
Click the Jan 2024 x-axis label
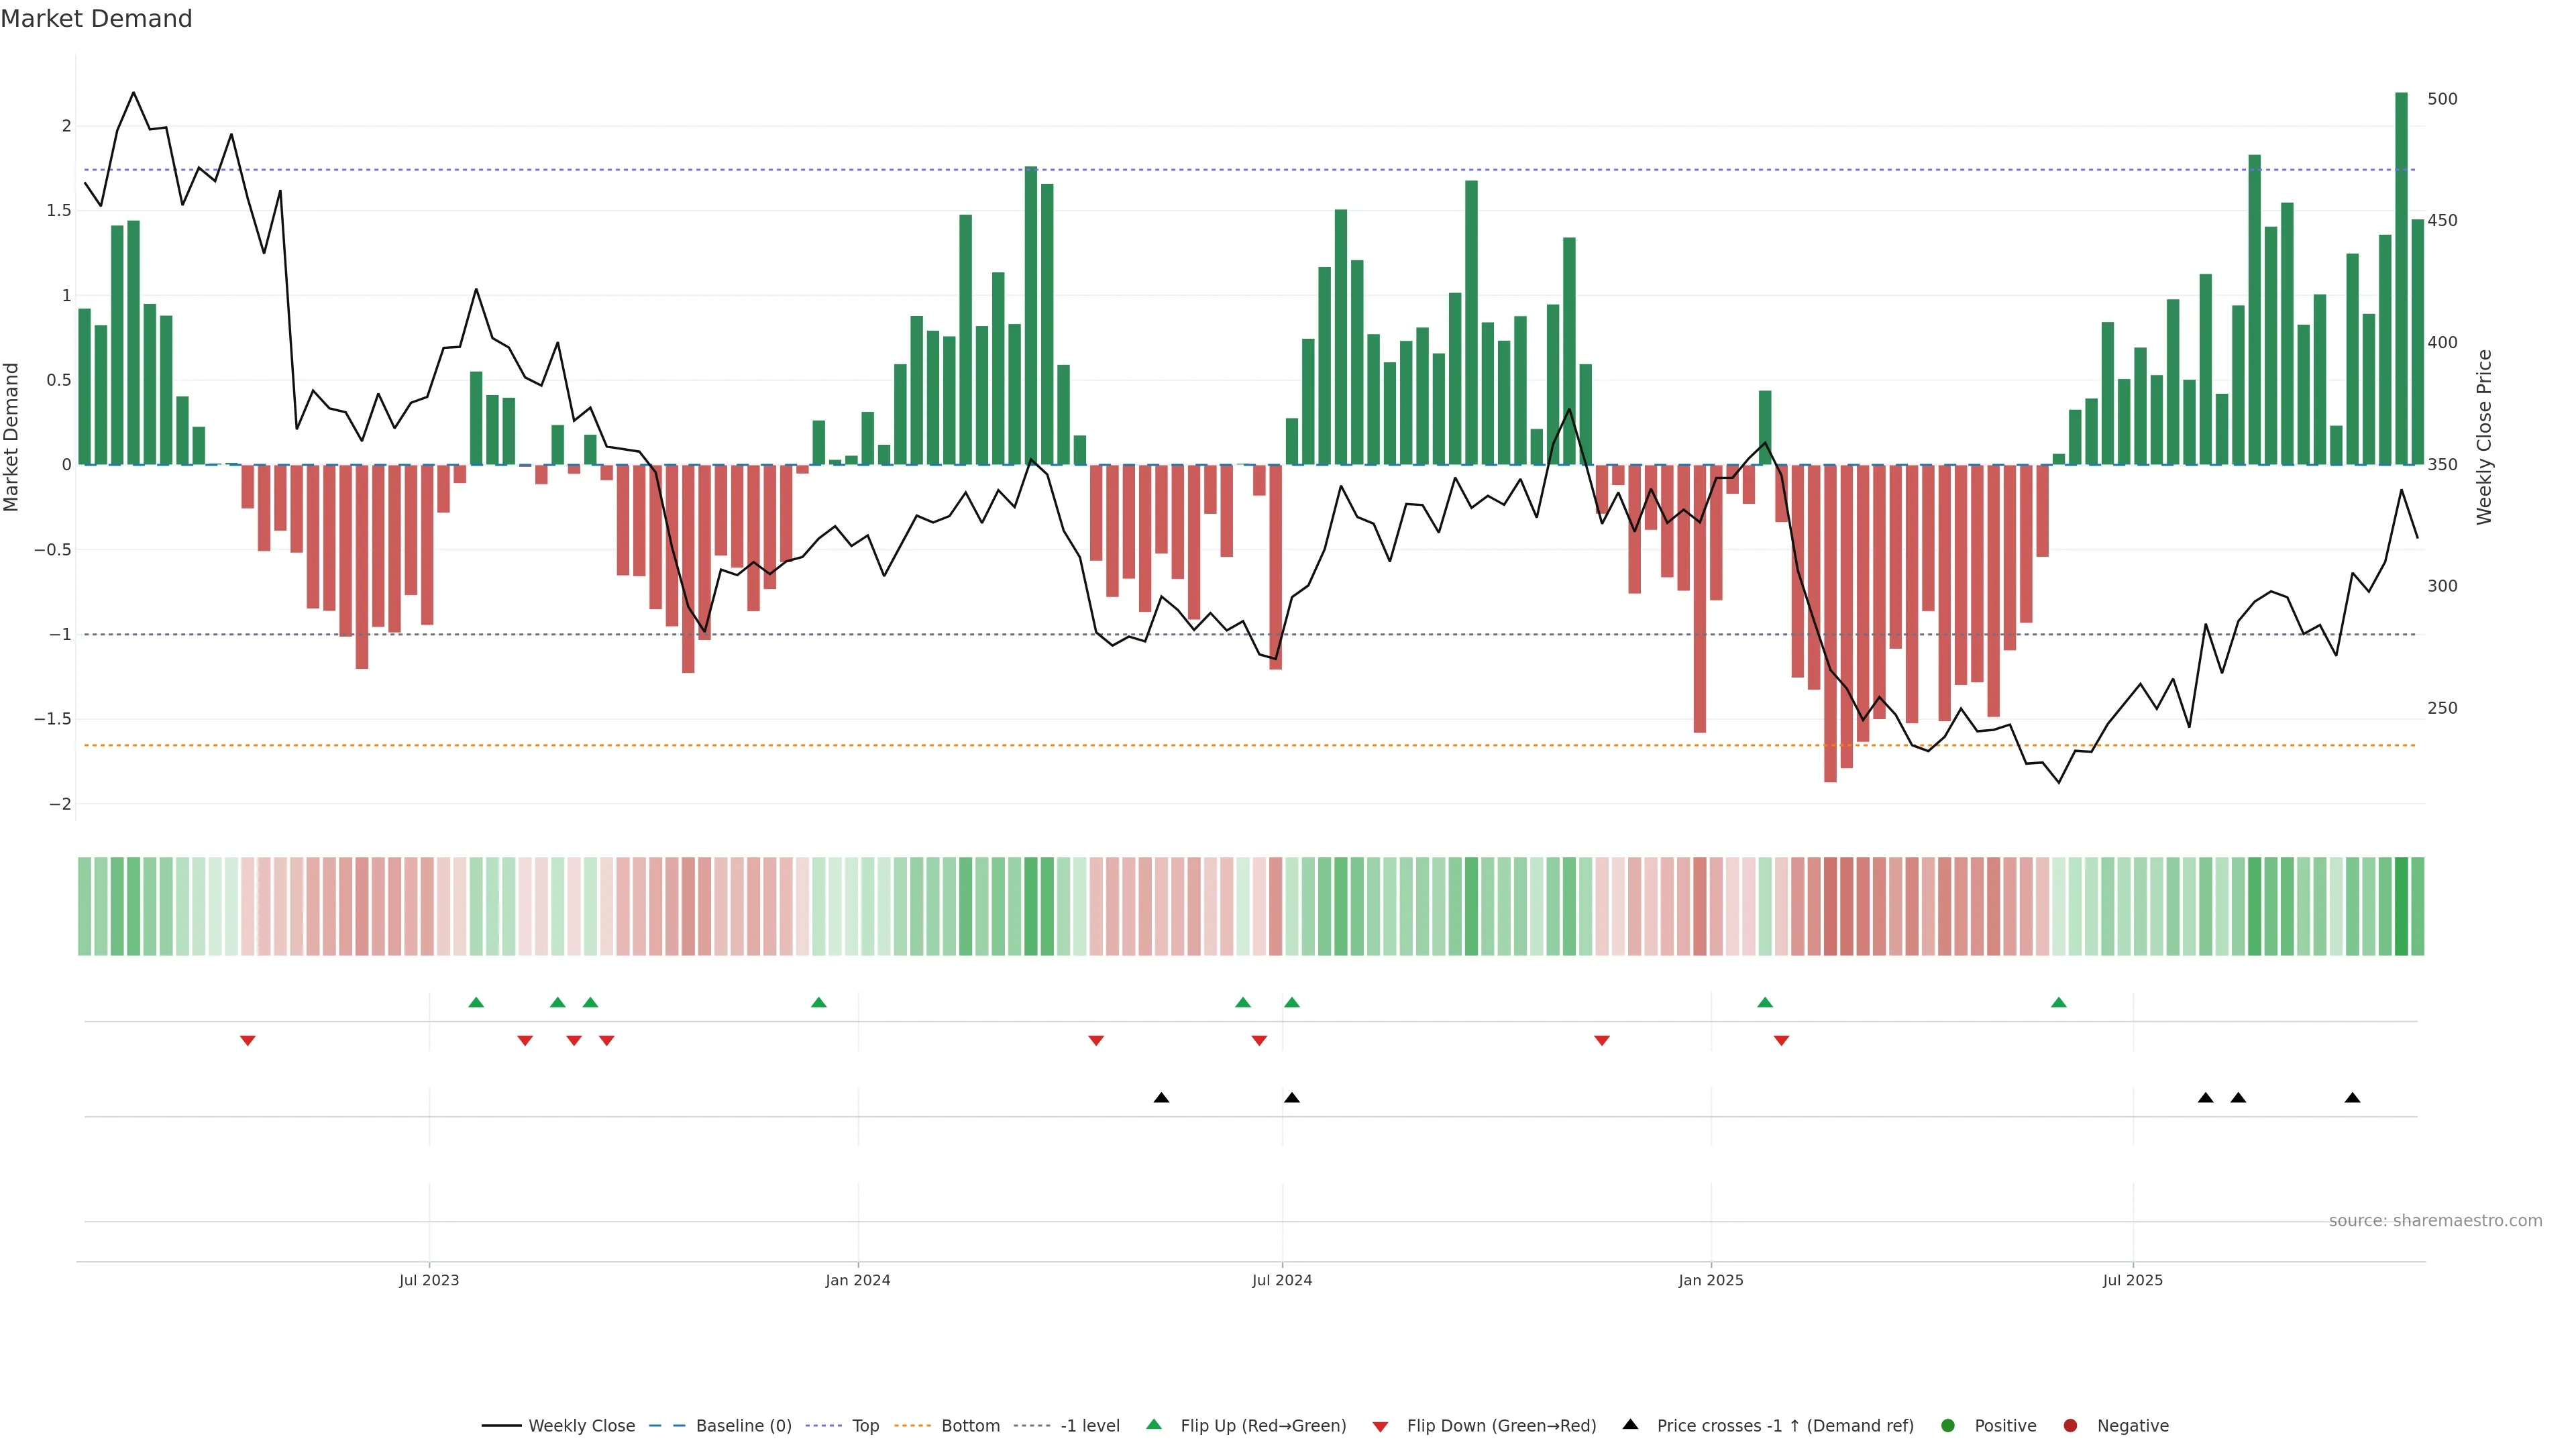pos(857,1280)
